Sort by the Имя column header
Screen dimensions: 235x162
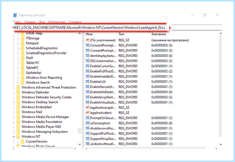click(x=89, y=34)
